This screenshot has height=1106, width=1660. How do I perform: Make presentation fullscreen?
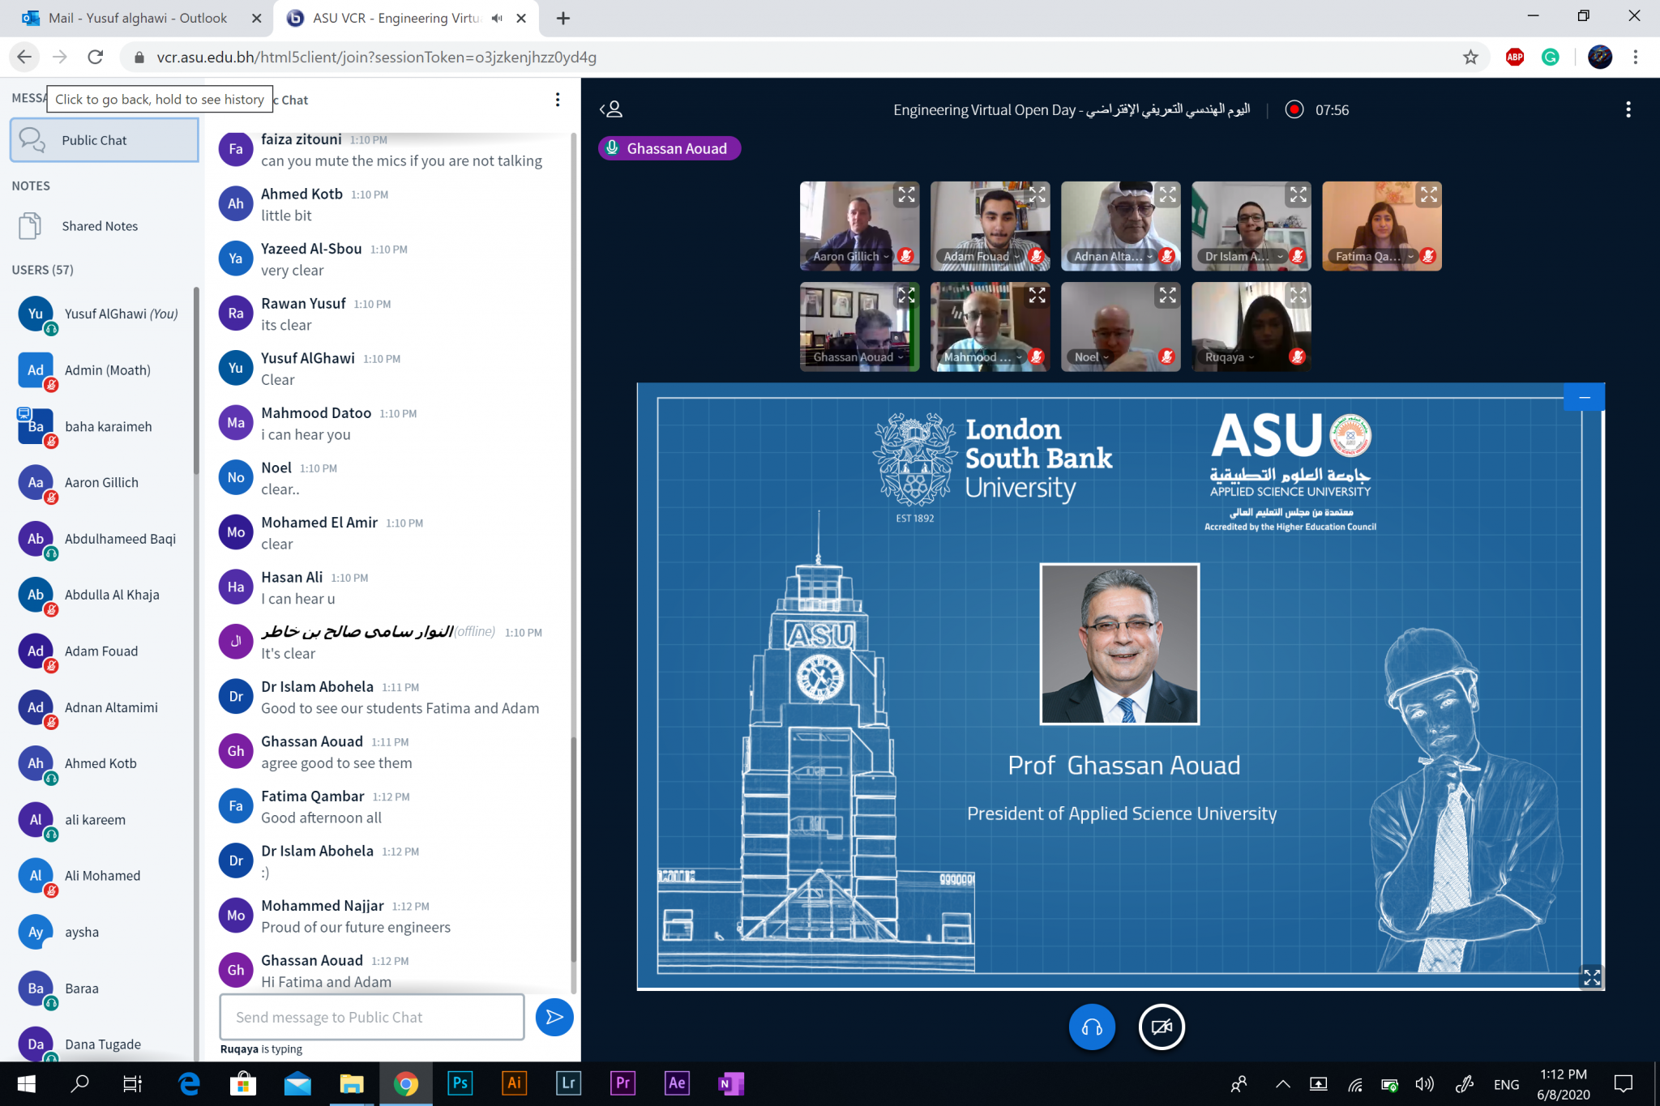(x=1592, y=977)
